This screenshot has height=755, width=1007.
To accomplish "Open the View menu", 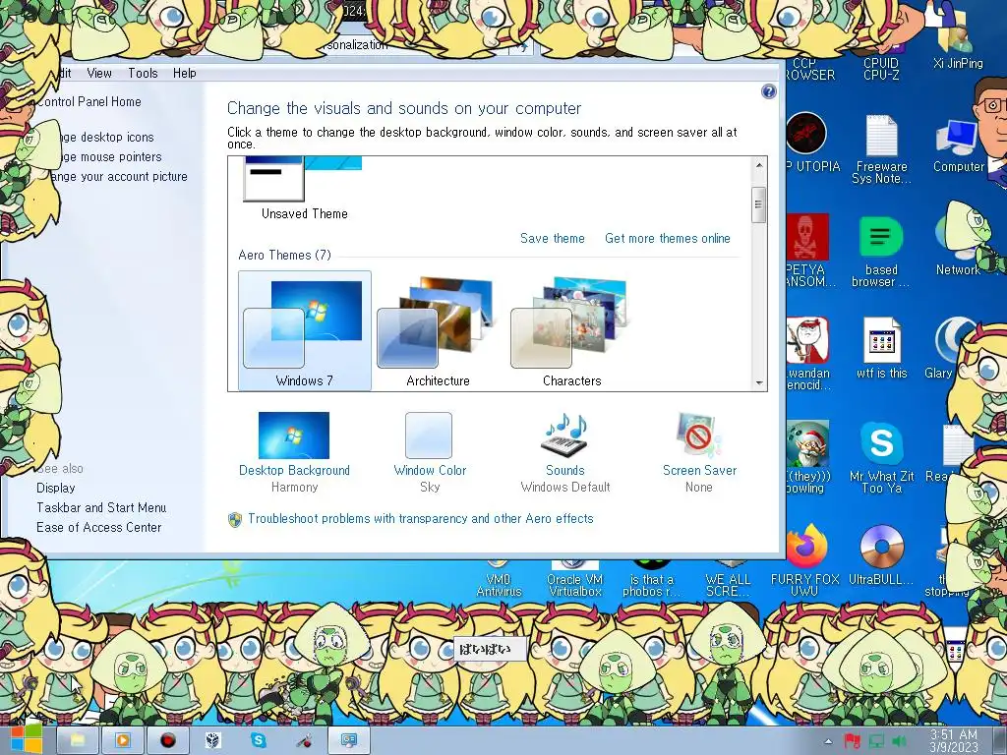I will [x=99, y=73].
